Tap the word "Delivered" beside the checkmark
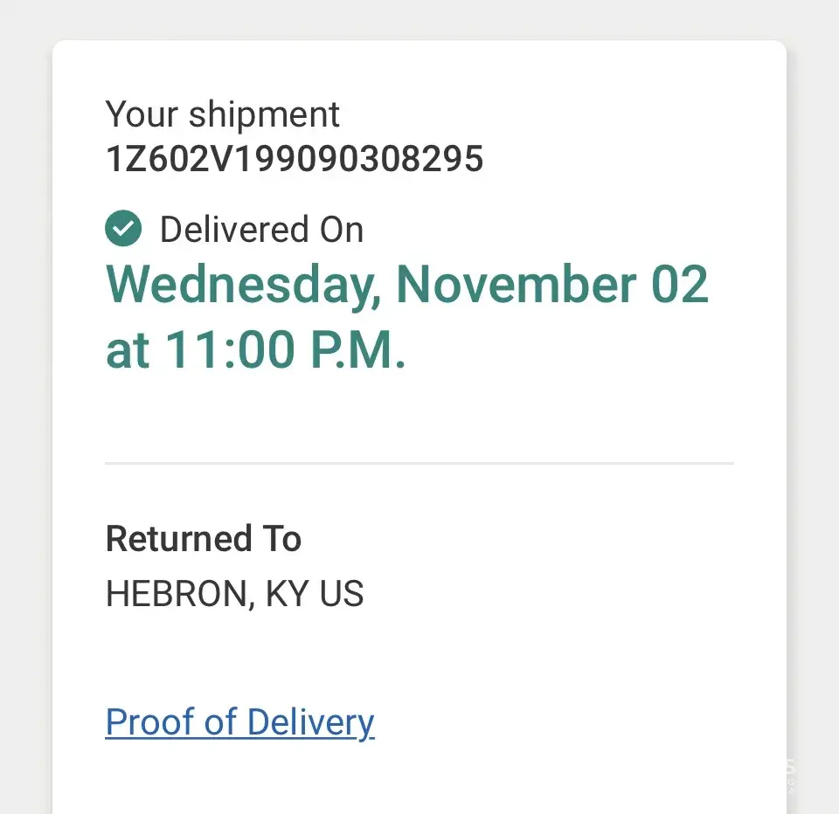Image resolution: width=839 pixels, height=814 pixels. [223, 230]
